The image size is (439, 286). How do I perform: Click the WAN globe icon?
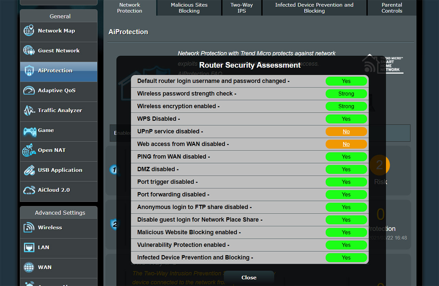29,267
